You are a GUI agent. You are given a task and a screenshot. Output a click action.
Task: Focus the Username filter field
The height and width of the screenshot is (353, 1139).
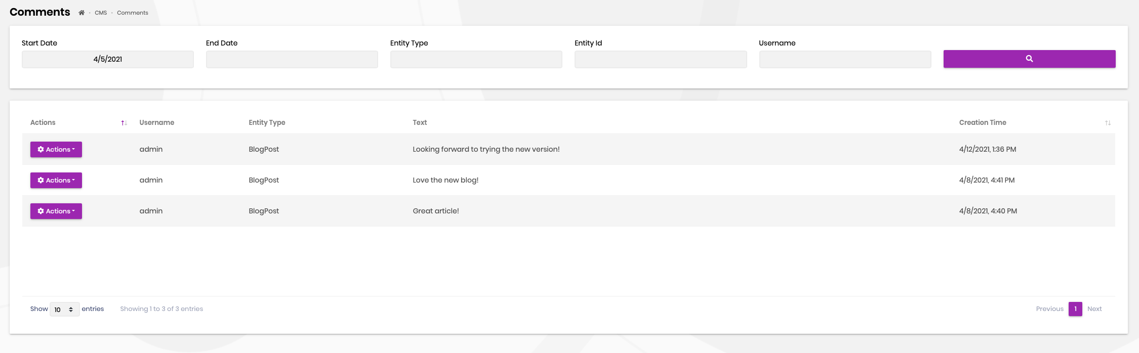point(845,59)
